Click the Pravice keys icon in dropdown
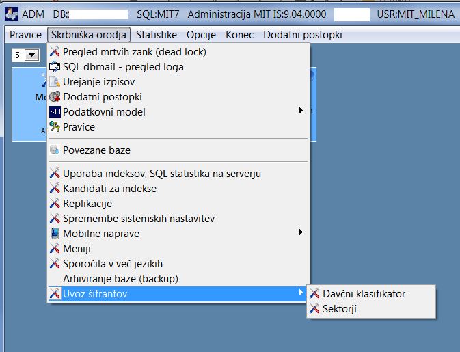Viewport: 460px width, 352px height. (55, 126)
